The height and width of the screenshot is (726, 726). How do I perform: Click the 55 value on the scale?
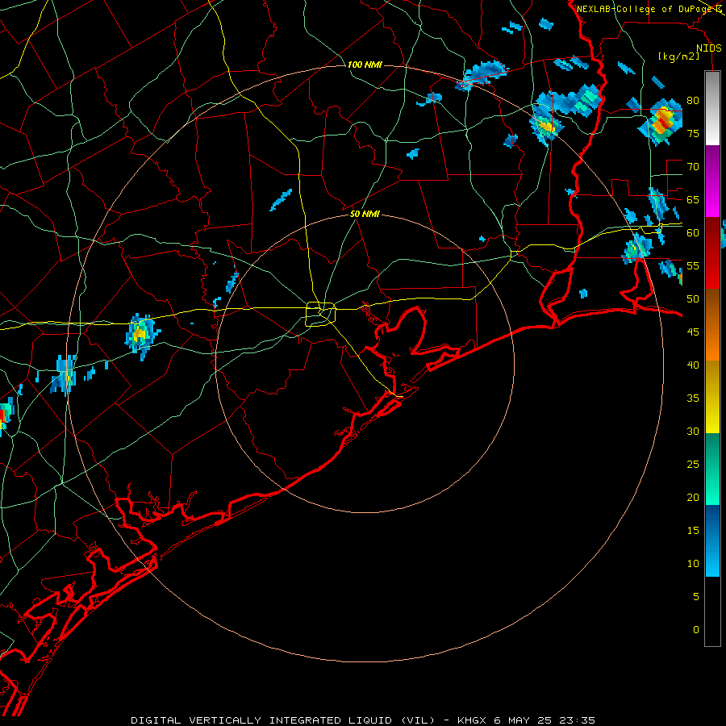pyautogui.click(x=693, y=265)
